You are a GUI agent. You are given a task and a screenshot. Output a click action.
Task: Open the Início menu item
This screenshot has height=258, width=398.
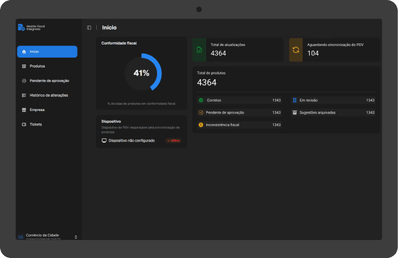[x=47, y=51]
